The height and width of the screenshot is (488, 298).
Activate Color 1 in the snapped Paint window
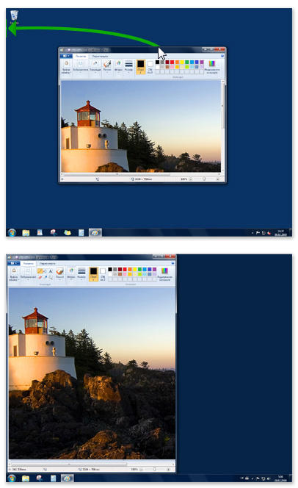coord(93,274)
